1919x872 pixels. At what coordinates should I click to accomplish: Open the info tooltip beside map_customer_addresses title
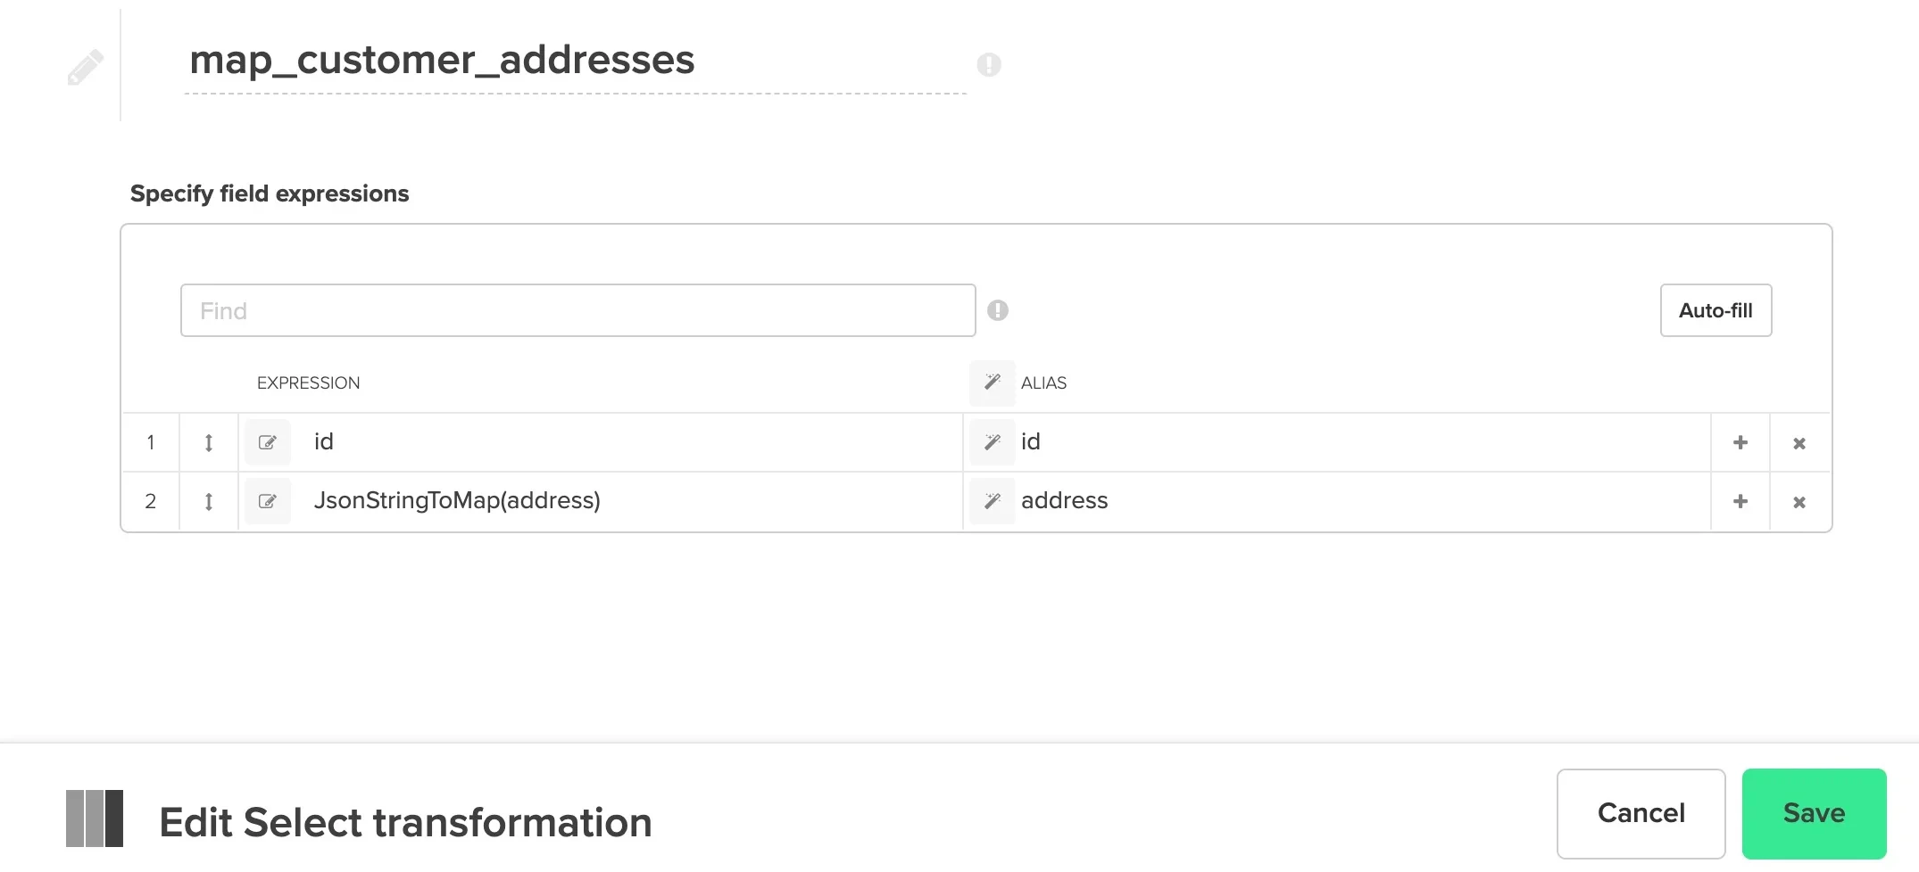[x=989, y=65]
